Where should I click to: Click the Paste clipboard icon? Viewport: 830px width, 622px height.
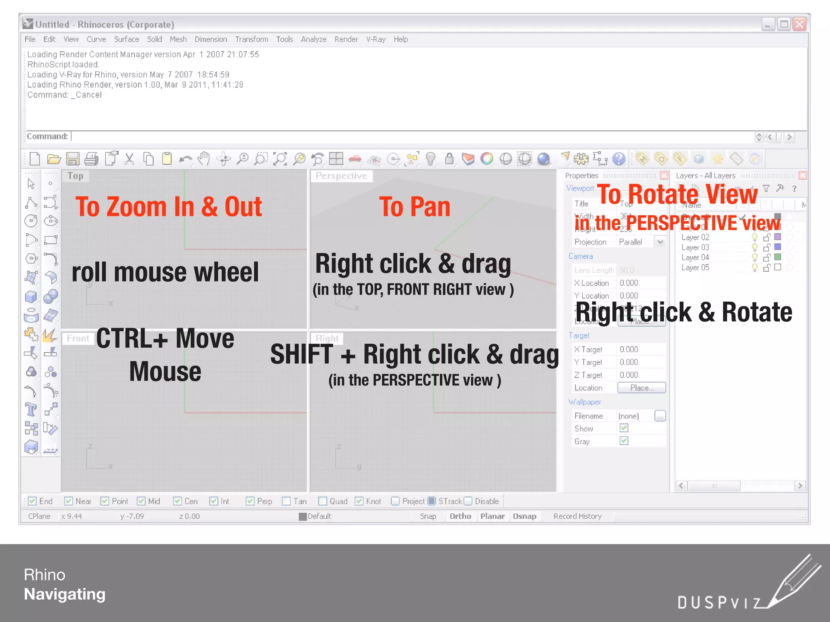[x=167, y=159]
